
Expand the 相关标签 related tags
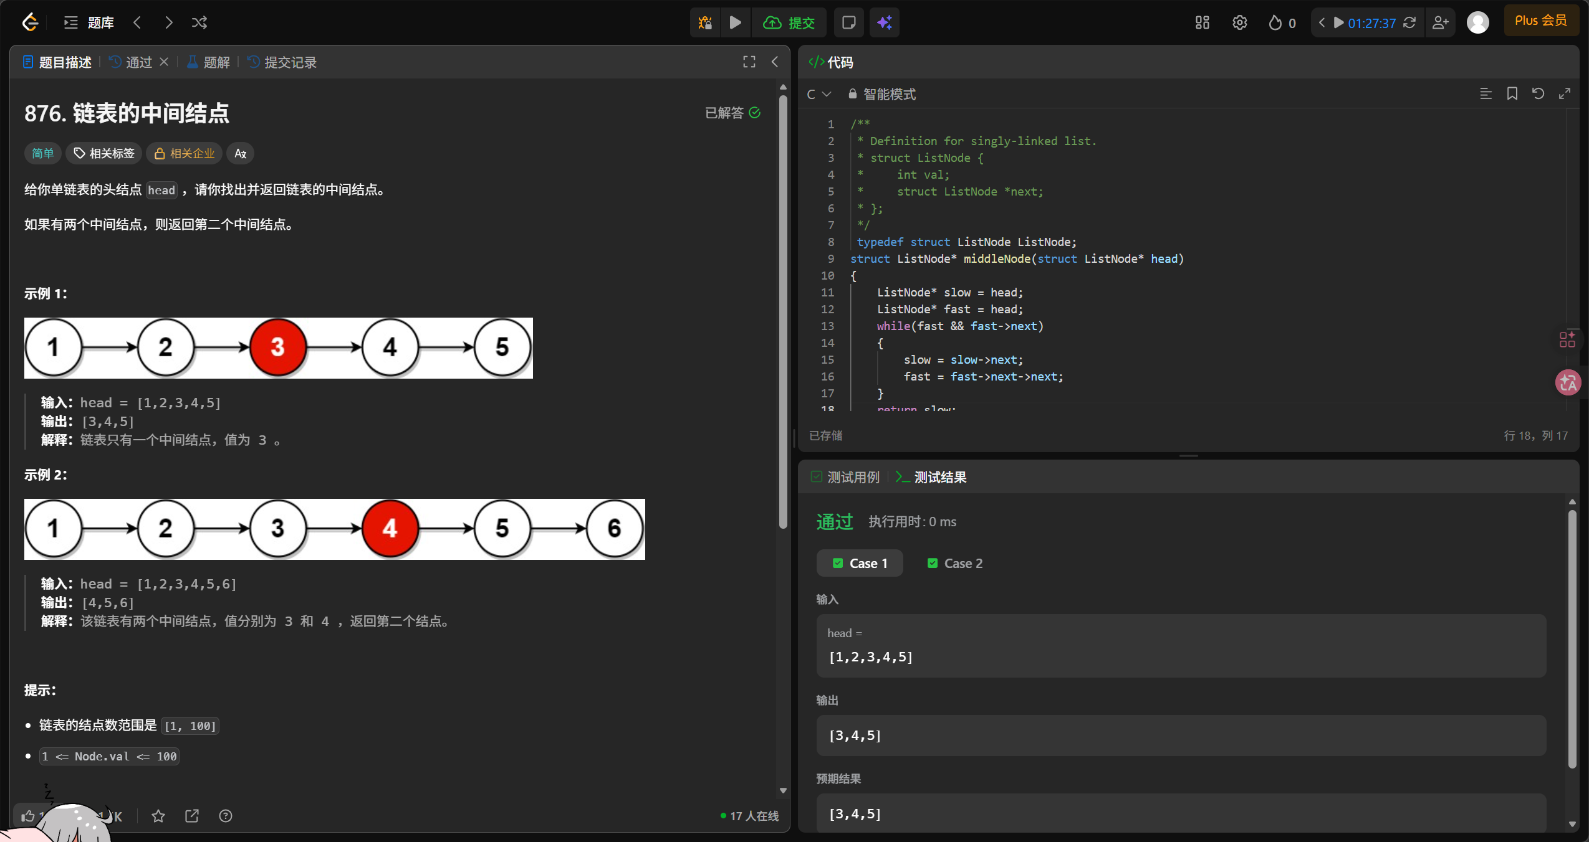[x=104, y=153]
